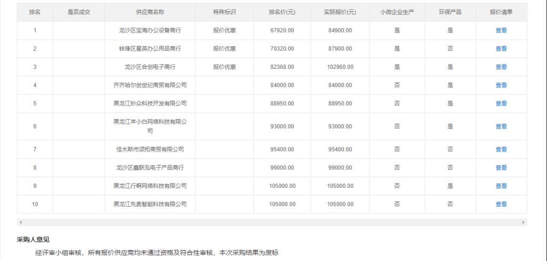Screen dimensions: 547x261
Task: Open 查看 in the rank 4 row
Action: click(x=501, y=85)
